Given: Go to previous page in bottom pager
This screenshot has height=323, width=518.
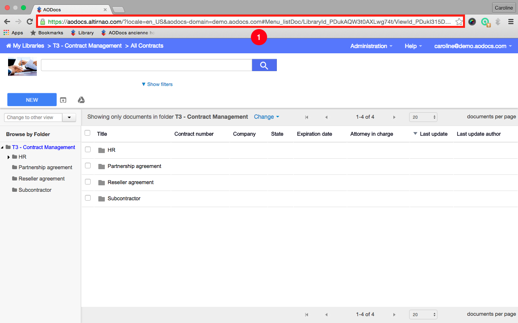Looking at the screenshot, I should (326, 315).
